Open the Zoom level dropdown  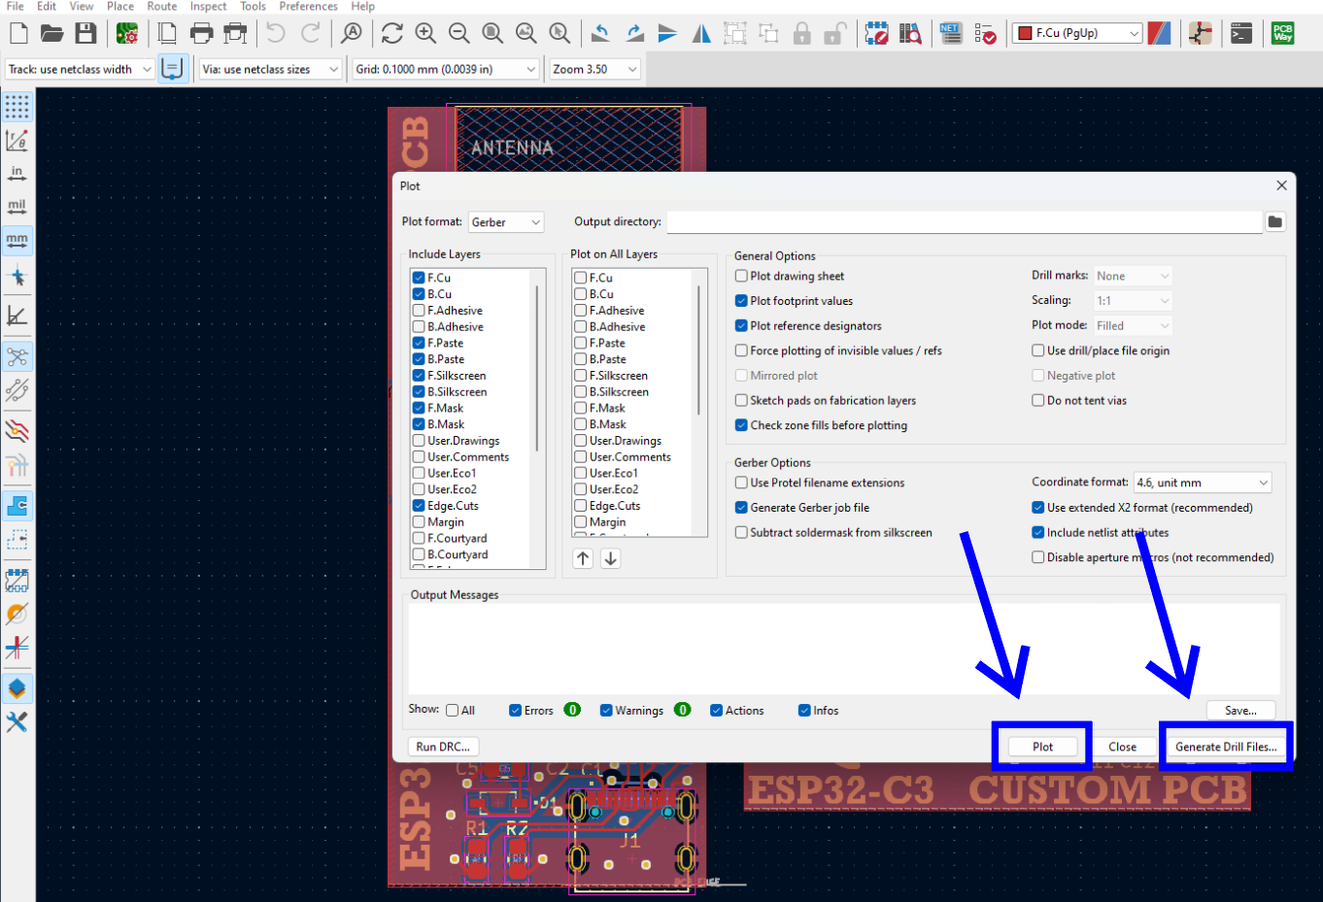[x=594, y=69]
